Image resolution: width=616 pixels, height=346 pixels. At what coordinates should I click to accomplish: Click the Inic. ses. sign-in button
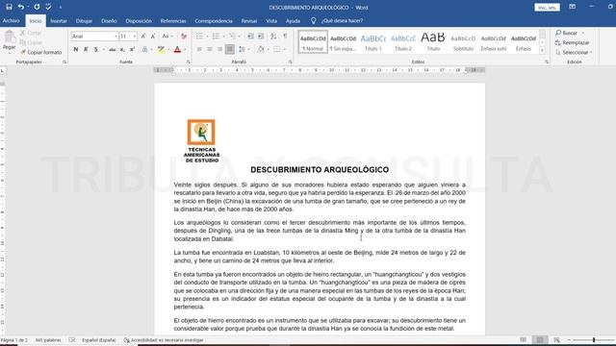click(x=547, y=8)
